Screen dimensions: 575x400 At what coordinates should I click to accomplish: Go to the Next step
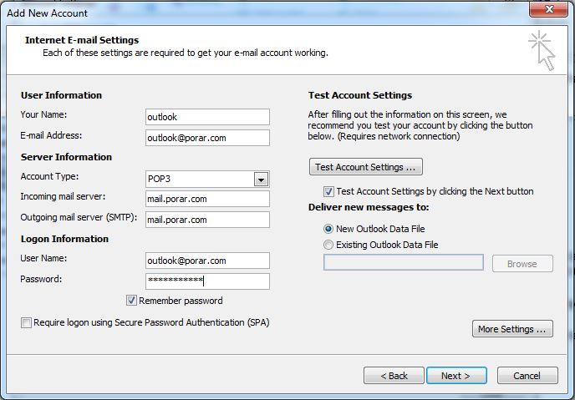456,376
